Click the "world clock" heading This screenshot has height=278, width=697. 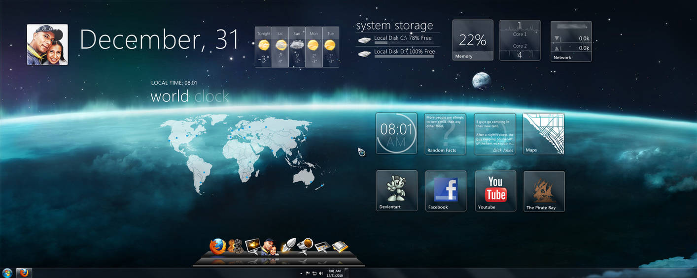(190, 96)
